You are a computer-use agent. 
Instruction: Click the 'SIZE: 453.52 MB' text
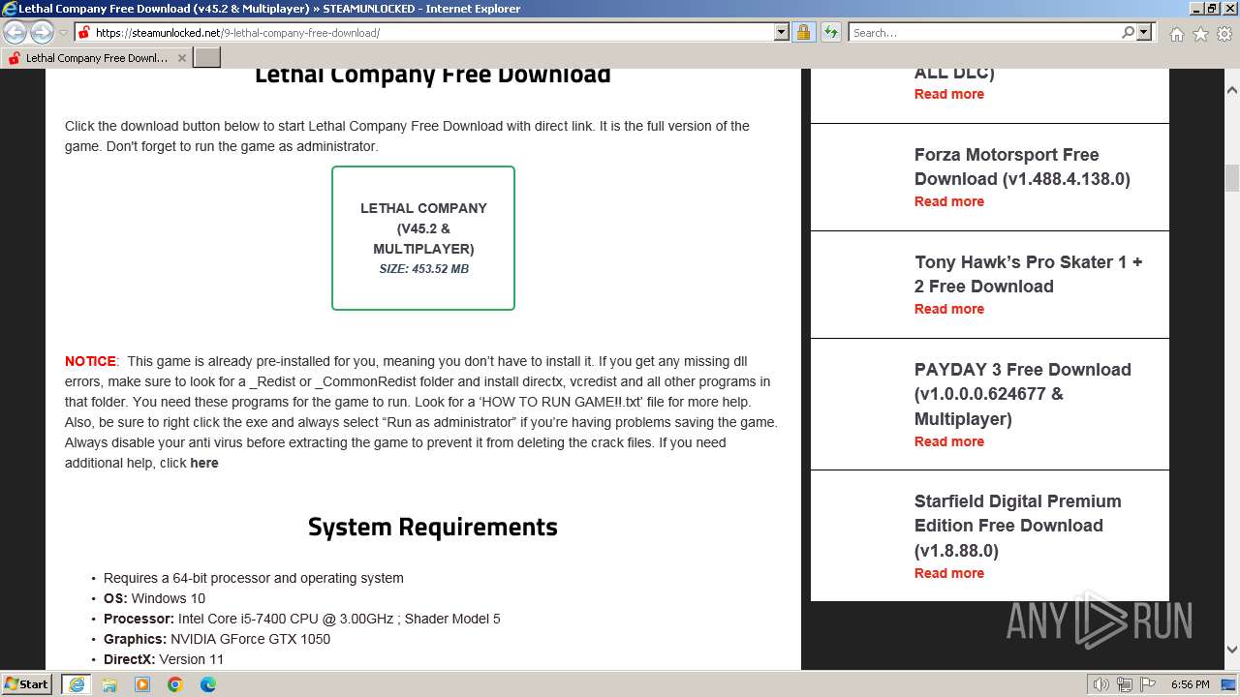click(423, 269)
